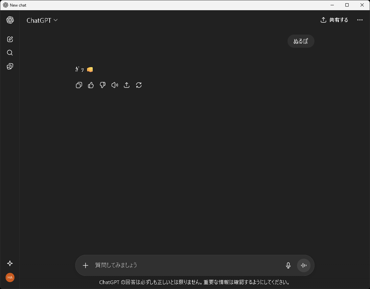The height and width of the screenshot is (289, 370).
Task: Share the response via the upload icon
Action: (127, 85)
